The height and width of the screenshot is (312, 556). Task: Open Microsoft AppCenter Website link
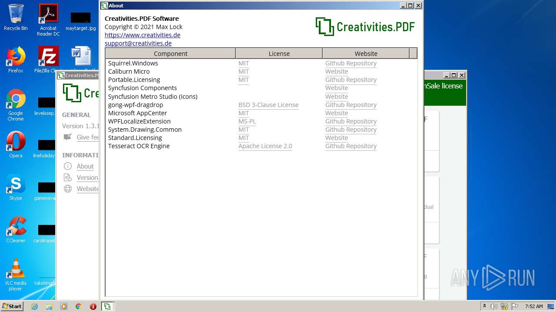pos(337,113)
